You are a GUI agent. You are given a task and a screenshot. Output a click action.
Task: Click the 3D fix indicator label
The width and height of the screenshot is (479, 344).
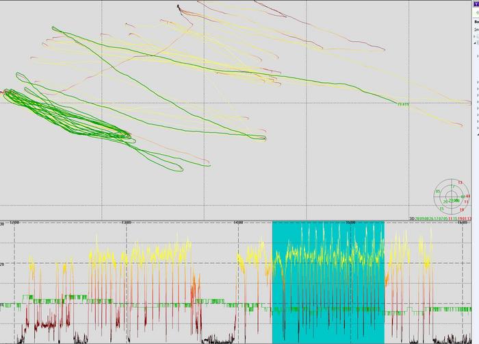click(x=412, y=219)
